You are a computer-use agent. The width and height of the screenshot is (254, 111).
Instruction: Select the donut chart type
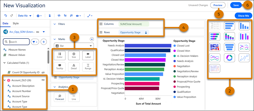coord(229,58)
